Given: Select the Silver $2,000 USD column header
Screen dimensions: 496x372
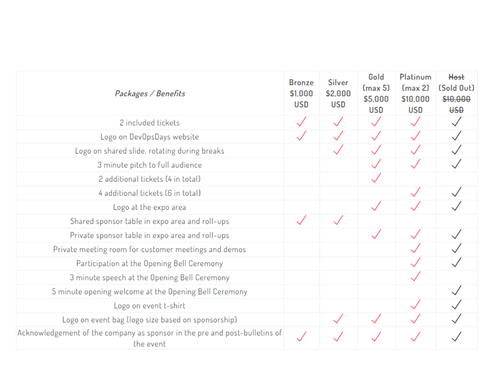Looking at the screenshot, I should 338,93.
